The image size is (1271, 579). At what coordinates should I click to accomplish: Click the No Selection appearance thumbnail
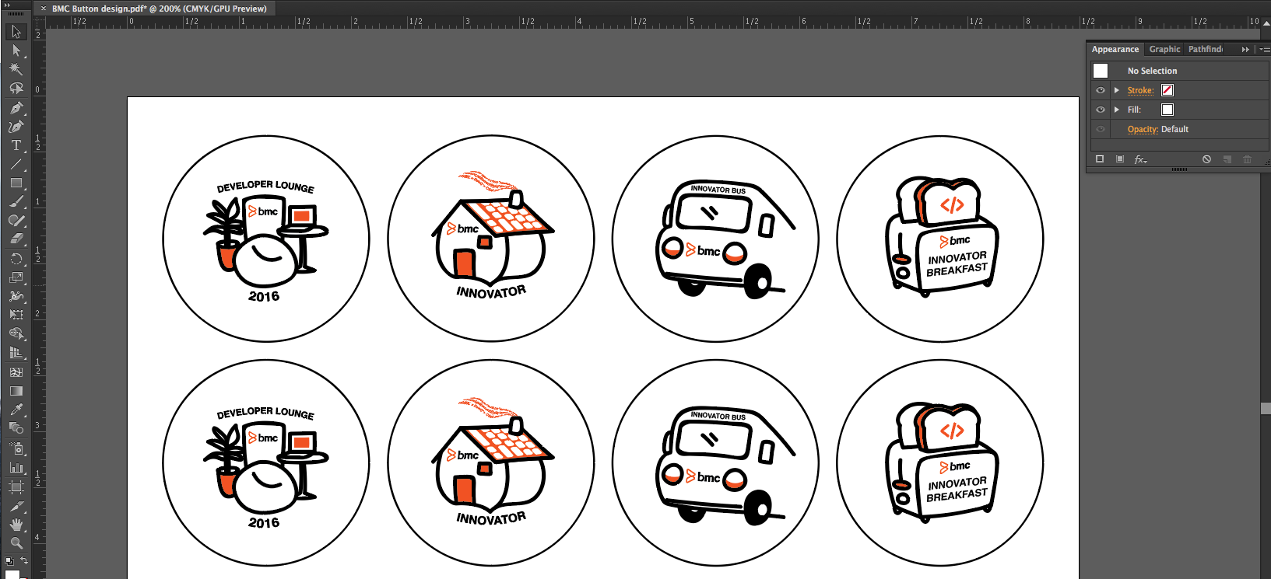click(x=1101, y=71)
